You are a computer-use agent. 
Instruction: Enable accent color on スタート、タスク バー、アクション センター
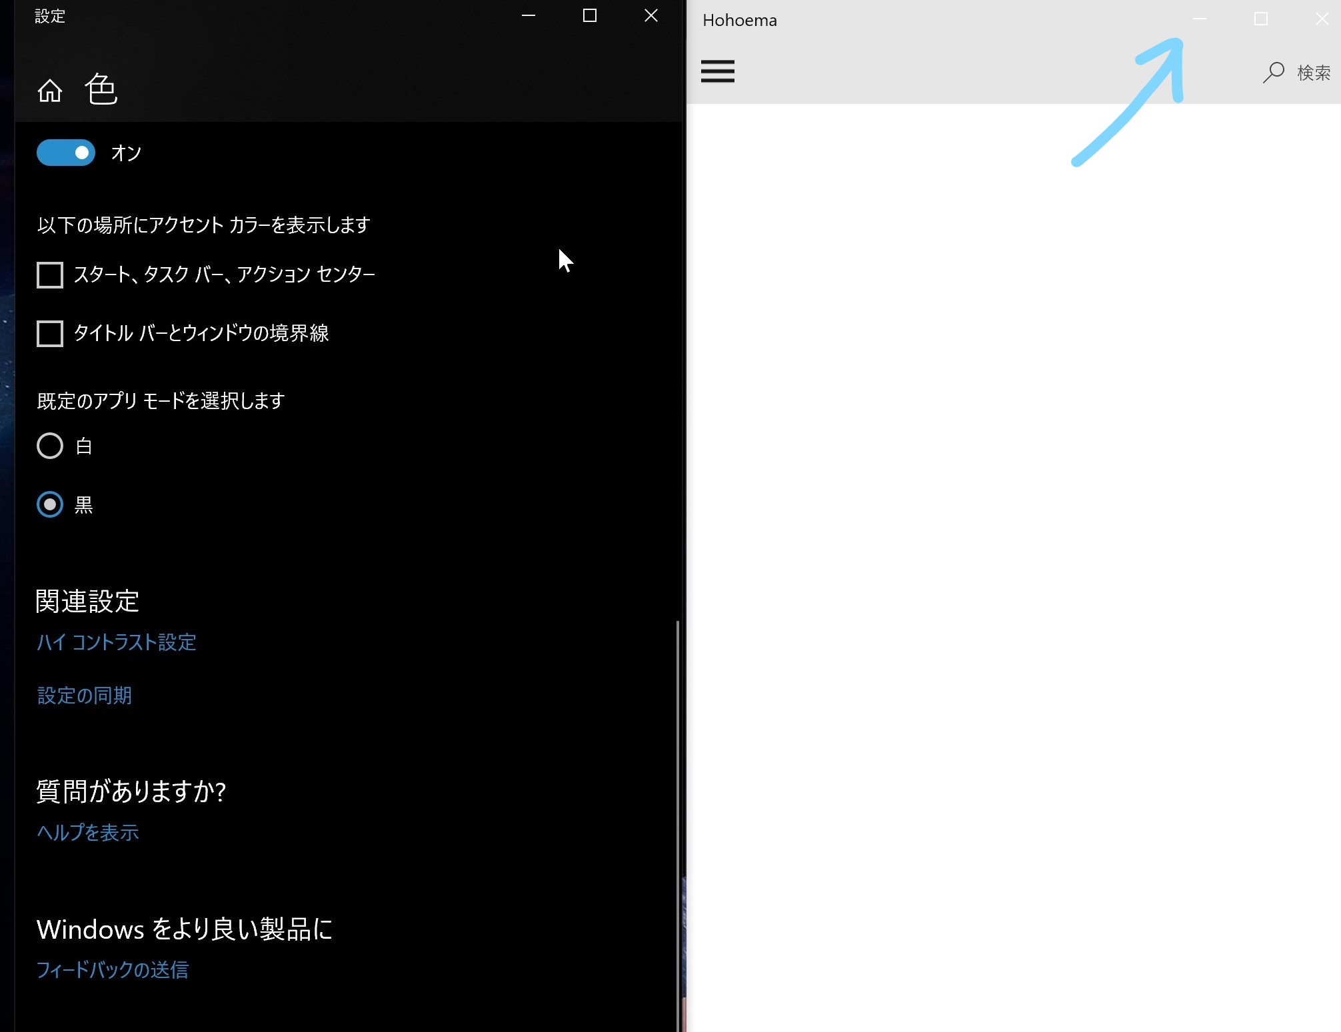49,274
